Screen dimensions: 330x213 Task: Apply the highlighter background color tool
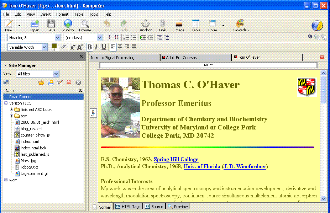point(63,47)
